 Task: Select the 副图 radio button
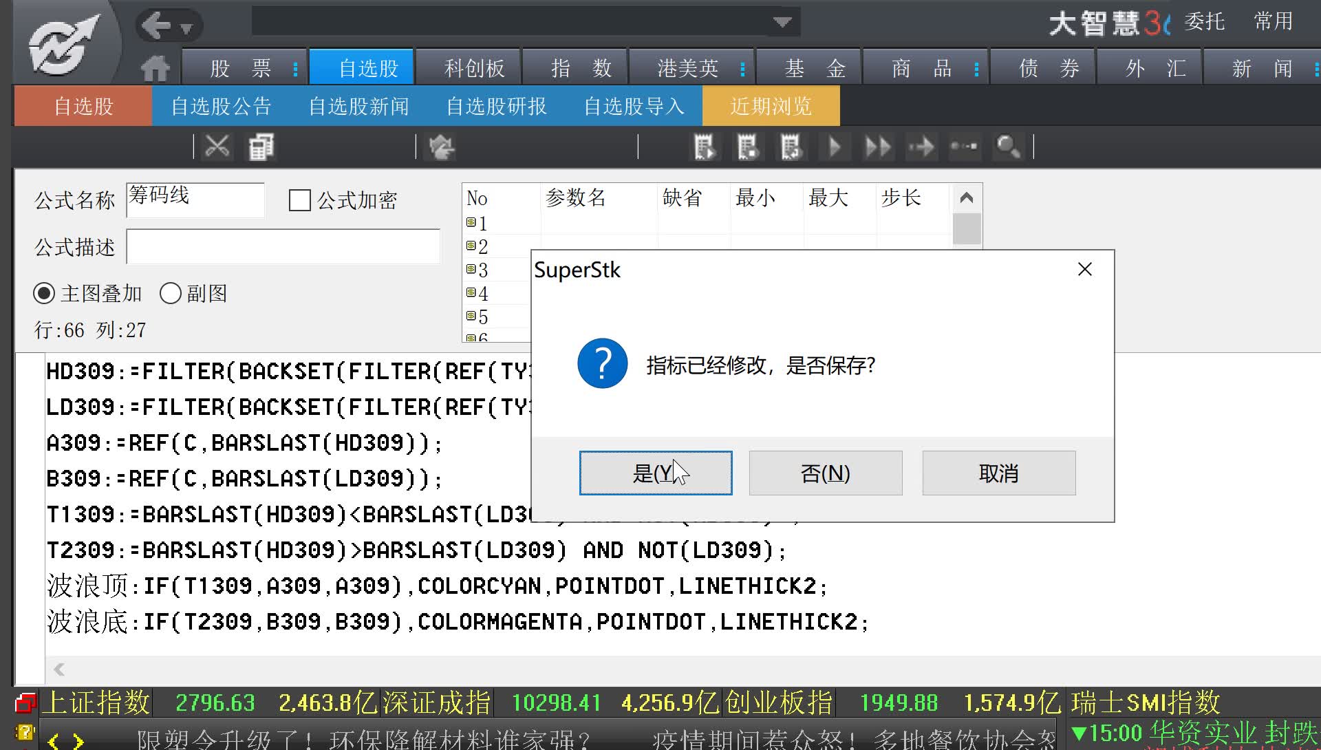(170, 294)
